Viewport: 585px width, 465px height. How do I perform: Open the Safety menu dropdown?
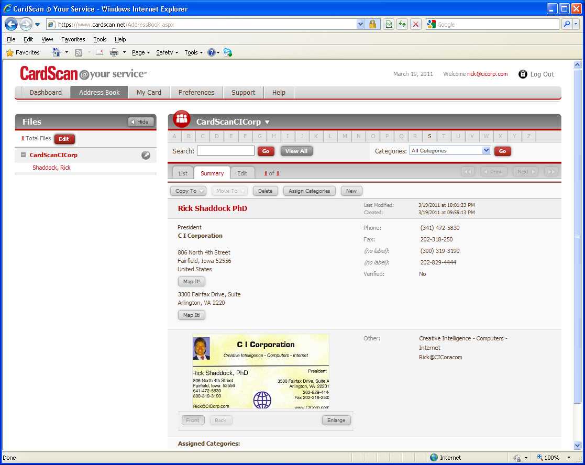point(167,52)
